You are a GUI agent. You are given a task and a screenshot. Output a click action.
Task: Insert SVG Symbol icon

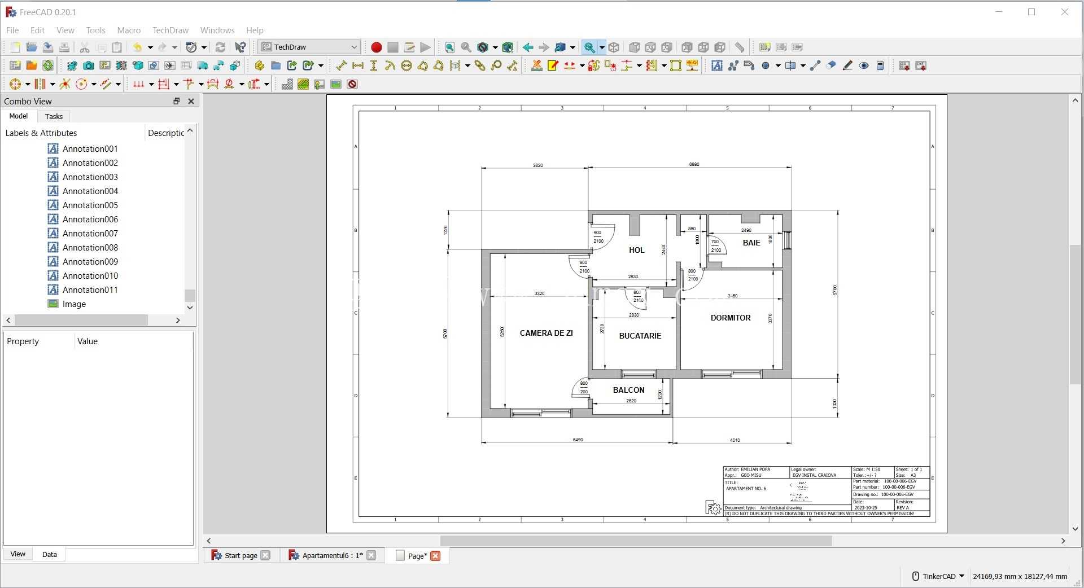(320, 84)
